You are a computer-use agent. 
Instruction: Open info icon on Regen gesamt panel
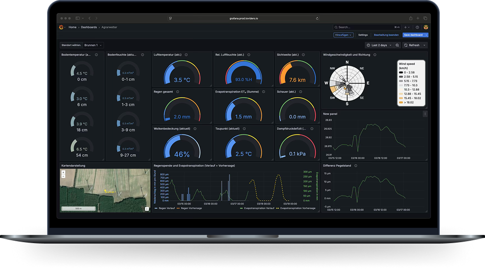178,92
